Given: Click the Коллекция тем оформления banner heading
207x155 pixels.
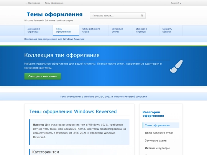Looking at the screenshot, I should coord(62,55).
